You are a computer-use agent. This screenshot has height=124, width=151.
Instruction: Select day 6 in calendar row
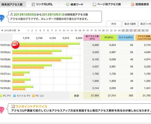48,31
